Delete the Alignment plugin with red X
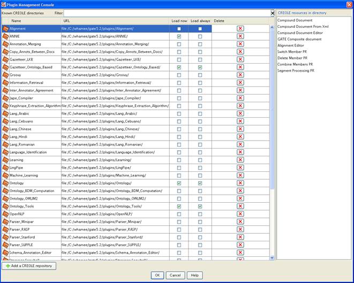 click(240, 28)
